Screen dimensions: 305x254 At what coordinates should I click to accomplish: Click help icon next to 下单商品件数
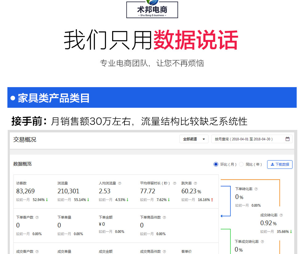(165, 217)
